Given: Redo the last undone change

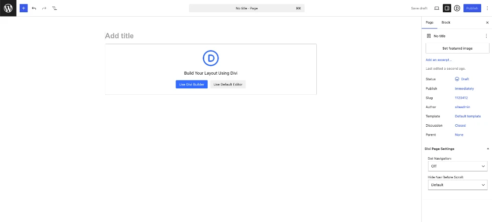Looking at the screenshot, I should (44, 8).
